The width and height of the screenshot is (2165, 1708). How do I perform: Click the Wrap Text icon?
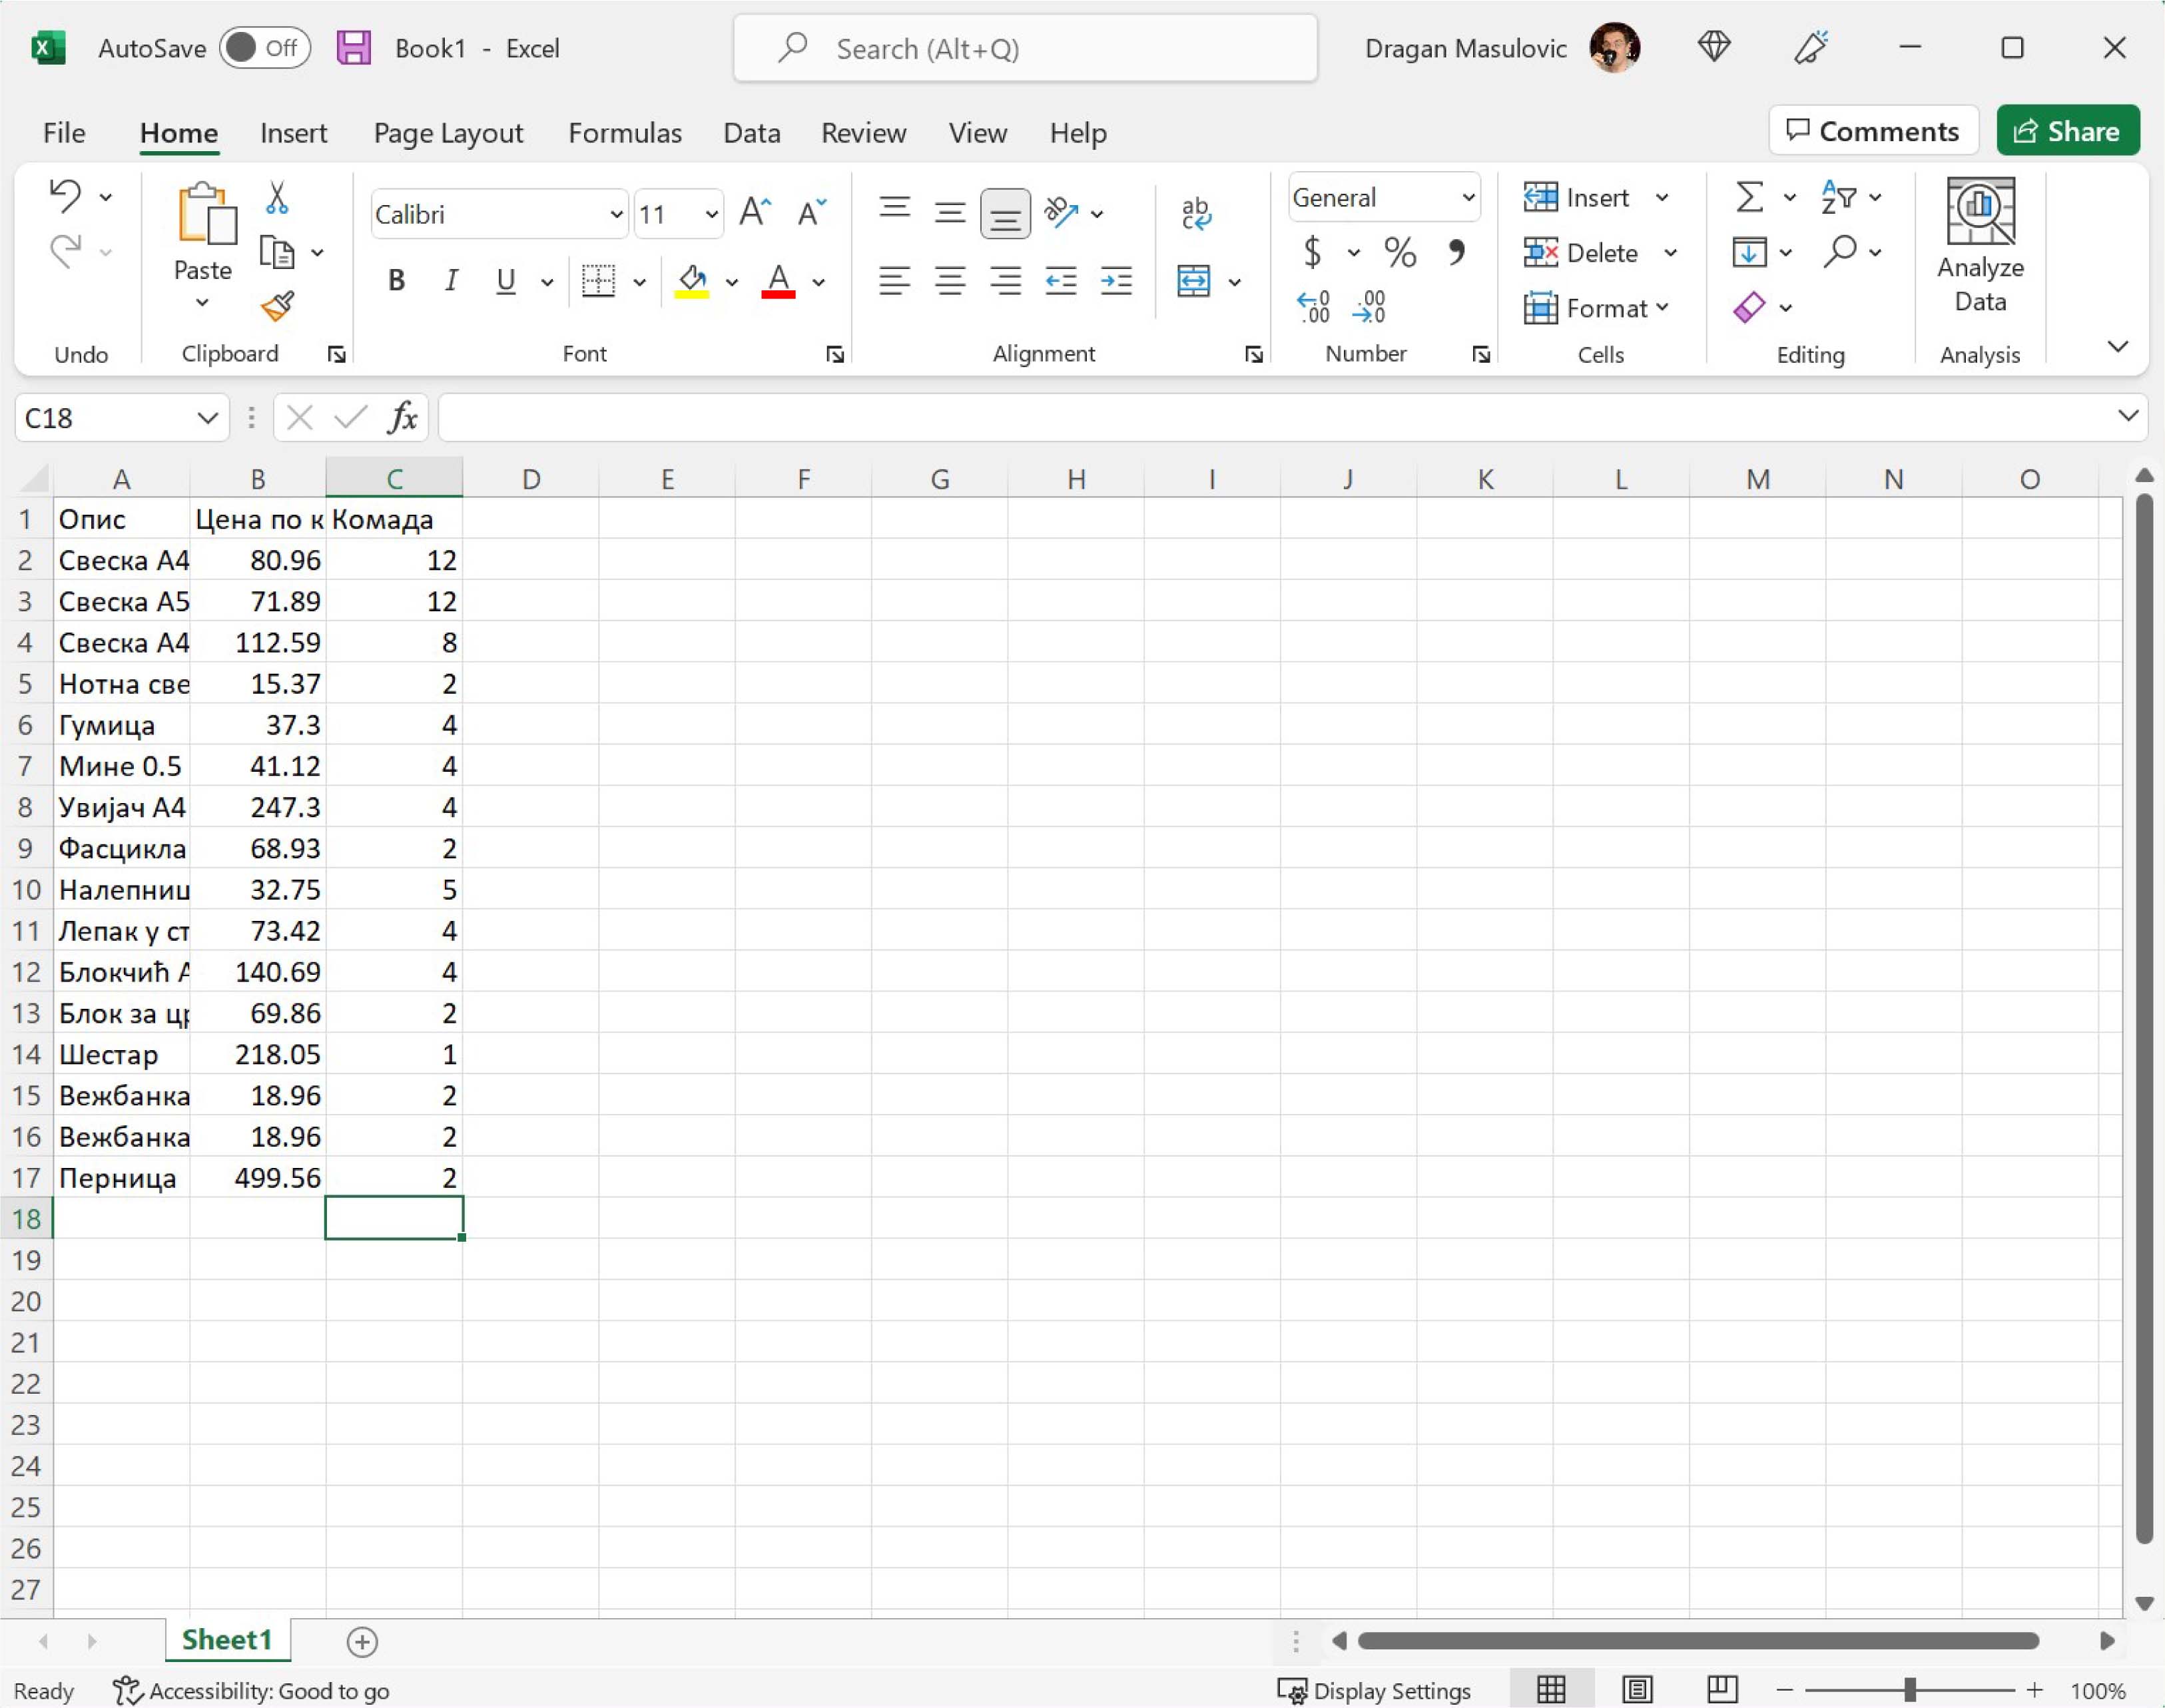tap(1196, 213)
